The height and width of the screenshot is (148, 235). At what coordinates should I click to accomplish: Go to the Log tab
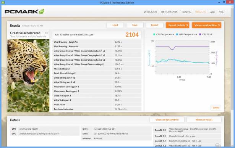pyautogui.click(x=212, y=12)
